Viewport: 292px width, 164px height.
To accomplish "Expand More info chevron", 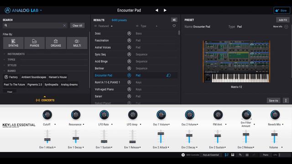I will 286,27.
